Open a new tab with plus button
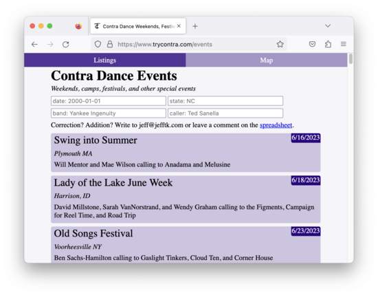378x295 pixels. (195, 26)
